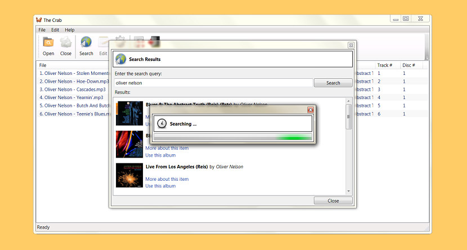This screenshot has height=250, width=467.
Task: Click the clock icon beside Searching
Action: tap(161, 124)
